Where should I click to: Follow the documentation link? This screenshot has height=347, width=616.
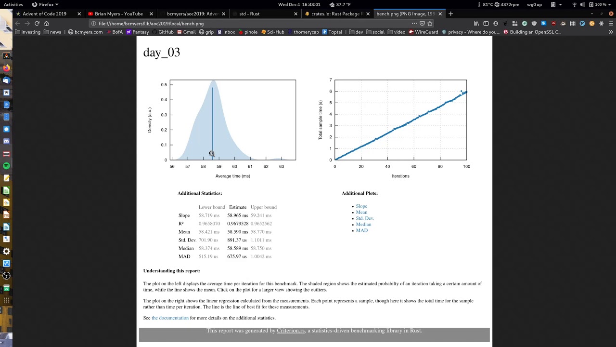(x=170, y=318)
